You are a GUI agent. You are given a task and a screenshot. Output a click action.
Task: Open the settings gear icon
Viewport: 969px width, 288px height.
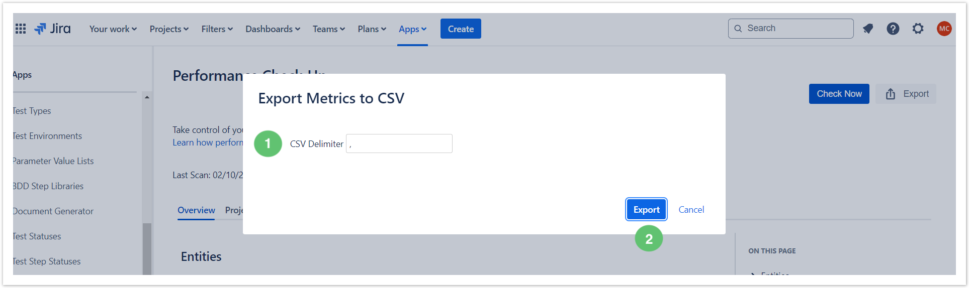click(918, 29)
